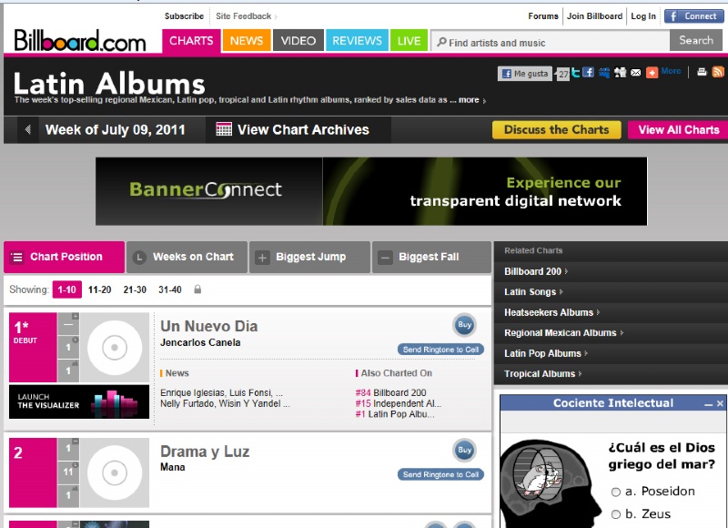
Task: Select radio option a. Poseidon
Action: [616, 492]
